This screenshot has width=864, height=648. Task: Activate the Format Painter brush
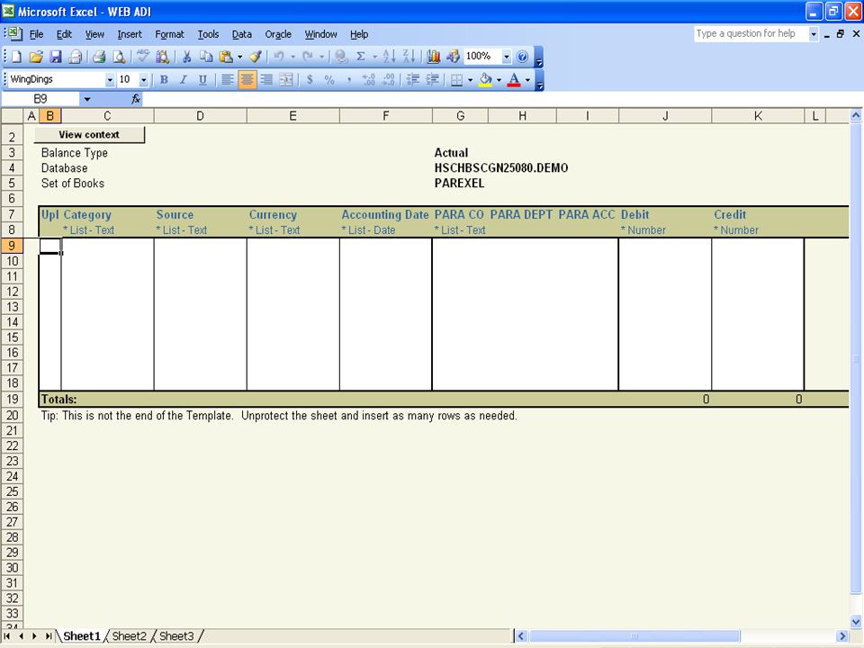(x=255, y=56)
